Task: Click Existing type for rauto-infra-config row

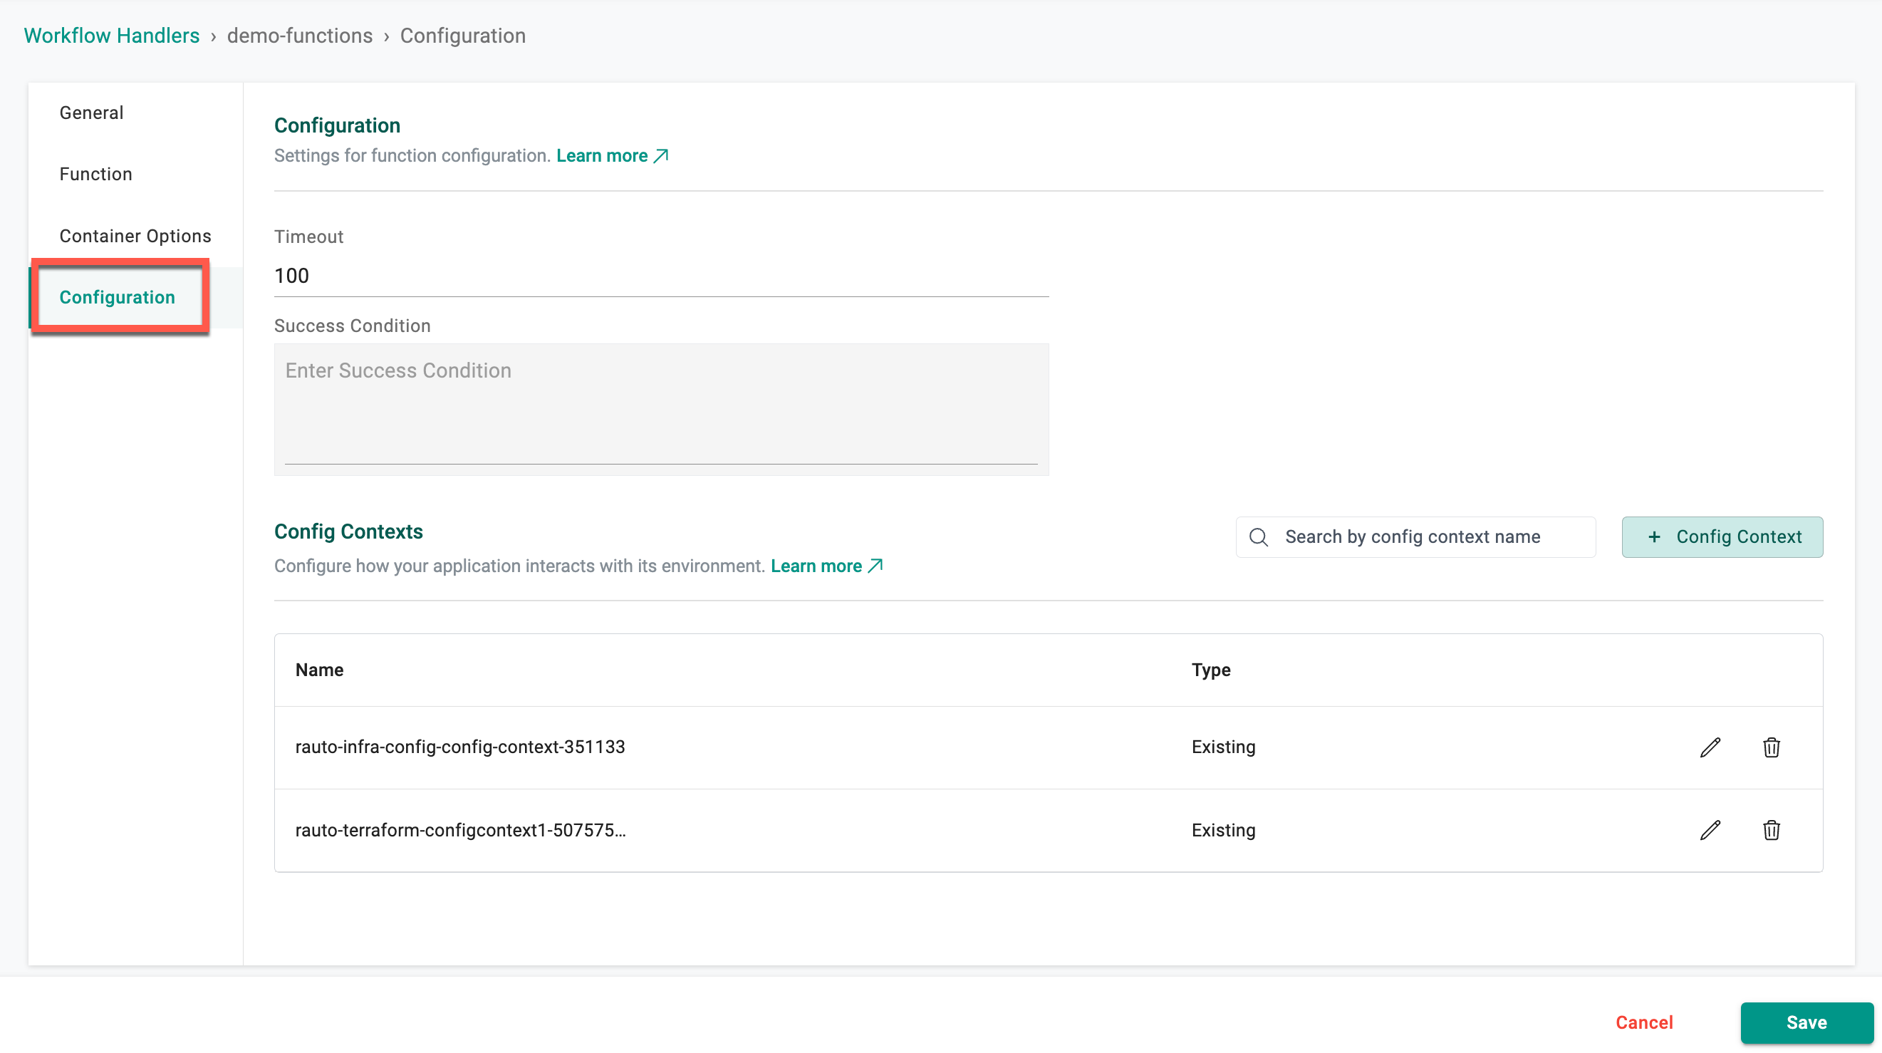Action: pos(1223,747)
